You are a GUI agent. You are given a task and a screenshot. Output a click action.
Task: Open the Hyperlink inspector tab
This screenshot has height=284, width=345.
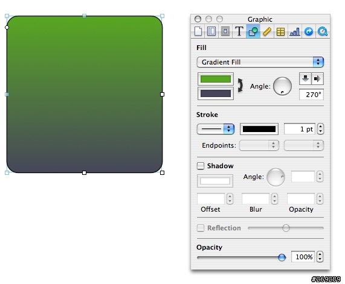coord(309,31)
